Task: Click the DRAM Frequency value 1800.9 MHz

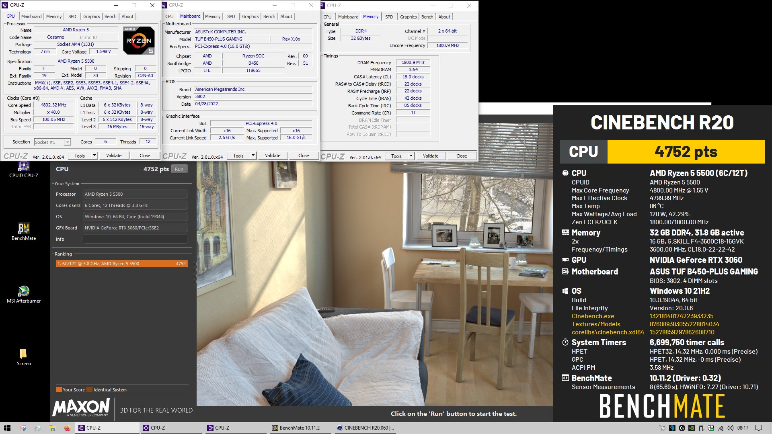Action: [413, 62]
